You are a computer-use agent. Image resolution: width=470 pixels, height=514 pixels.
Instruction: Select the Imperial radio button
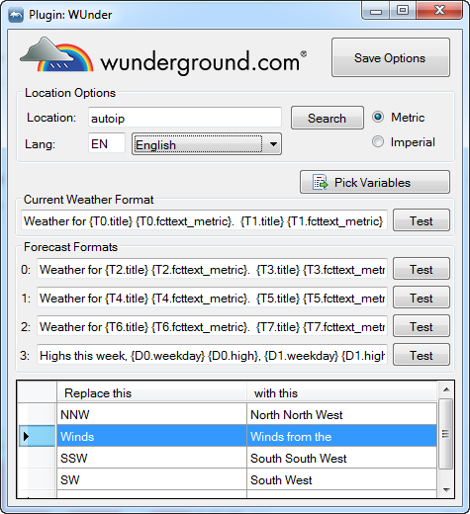point(378,142)
